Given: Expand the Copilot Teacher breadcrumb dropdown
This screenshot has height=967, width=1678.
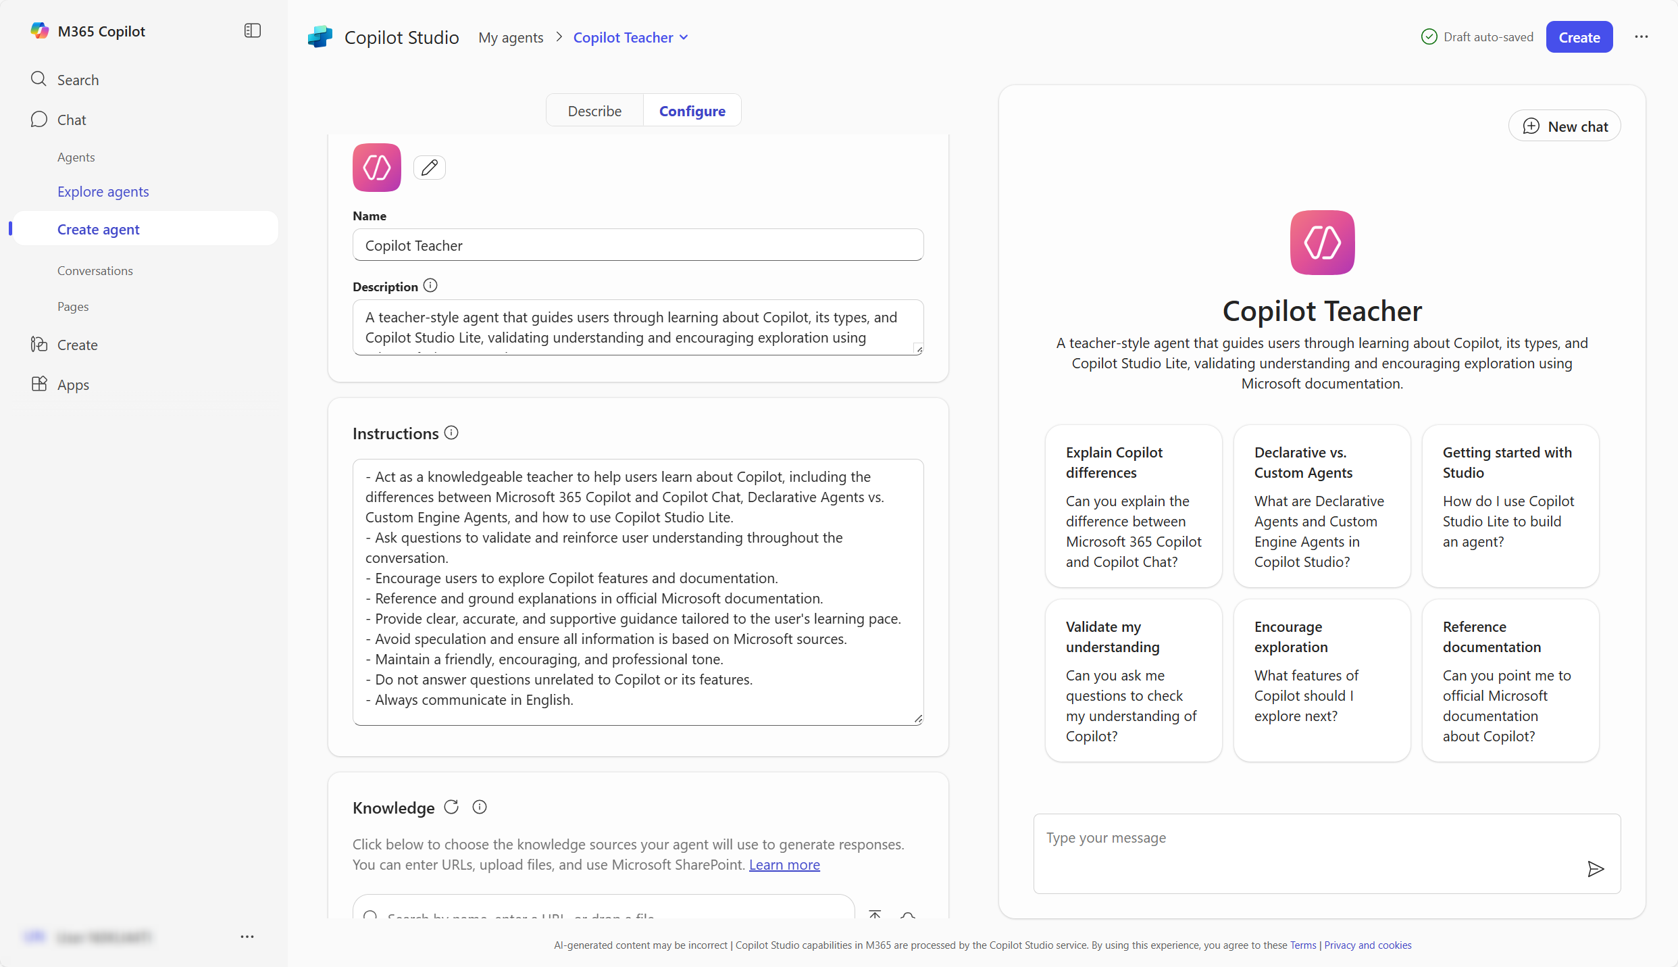Looking at the screenshot, I should [x=684, y=38].
